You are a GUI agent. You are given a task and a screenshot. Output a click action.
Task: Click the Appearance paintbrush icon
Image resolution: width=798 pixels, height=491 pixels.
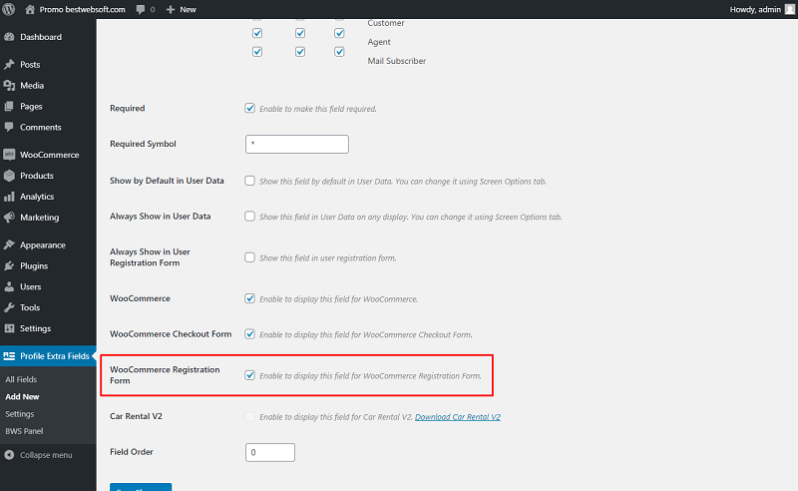click(9, 245)
